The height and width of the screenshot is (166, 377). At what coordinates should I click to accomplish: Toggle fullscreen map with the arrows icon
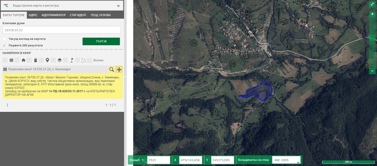click(x=372, y=5)
